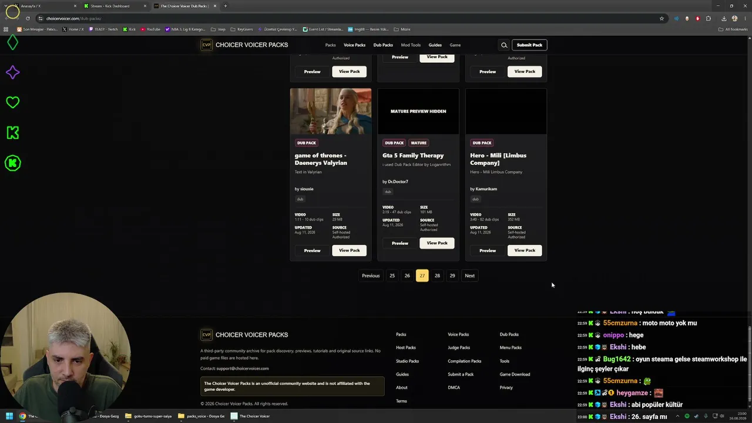This screenshot has height=423, width=752.
Task: Open a new browser tab
Action: pyautogui.click(x=225, y=6)
